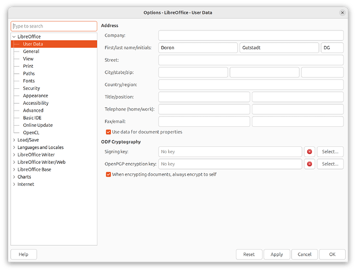Click the Country/region input field

point(251,85)
